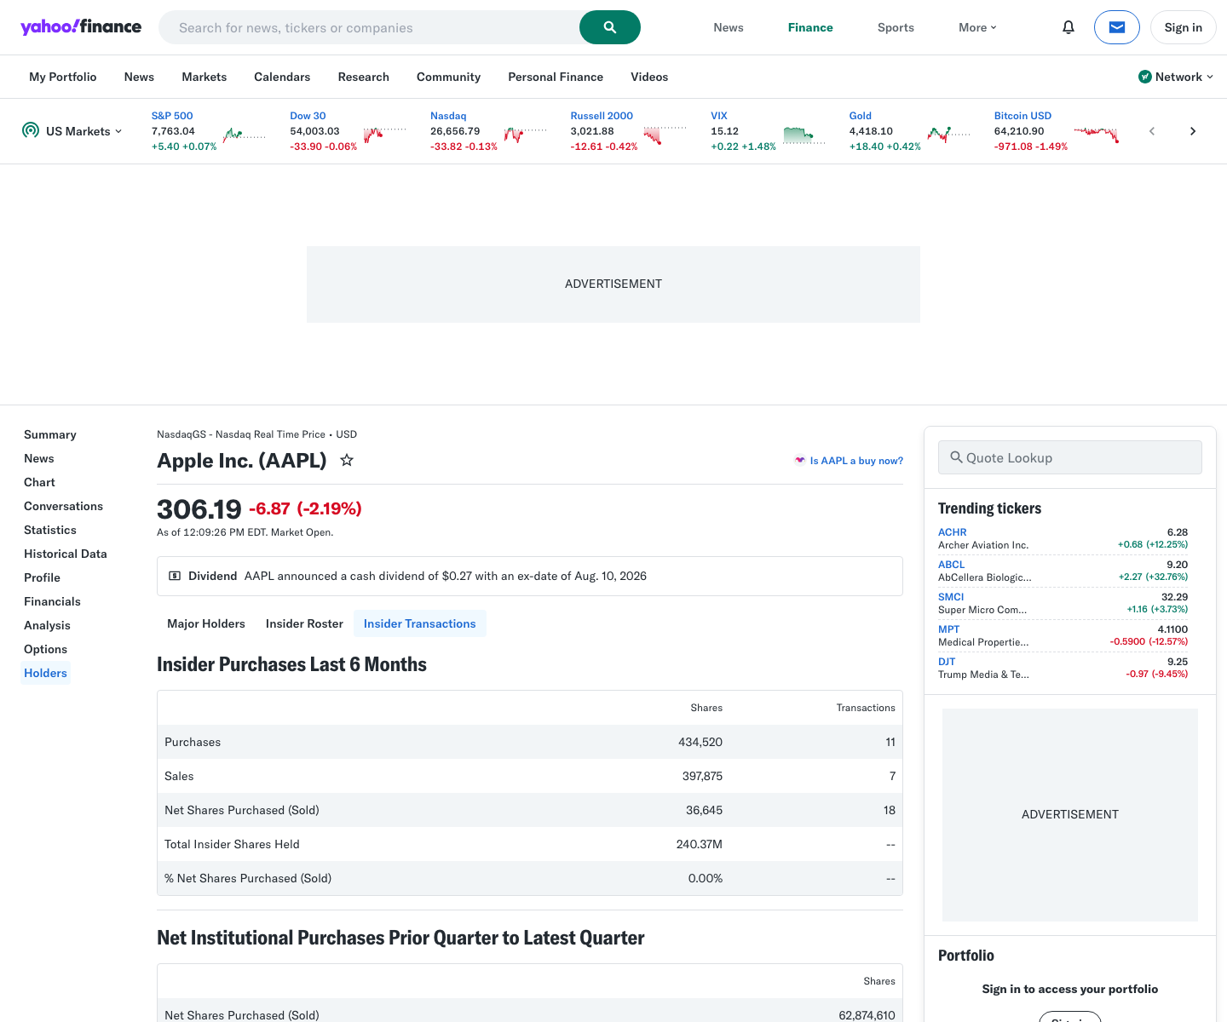
Task: Click the Purchases shares value 434,520
Action: pos(700,742)
